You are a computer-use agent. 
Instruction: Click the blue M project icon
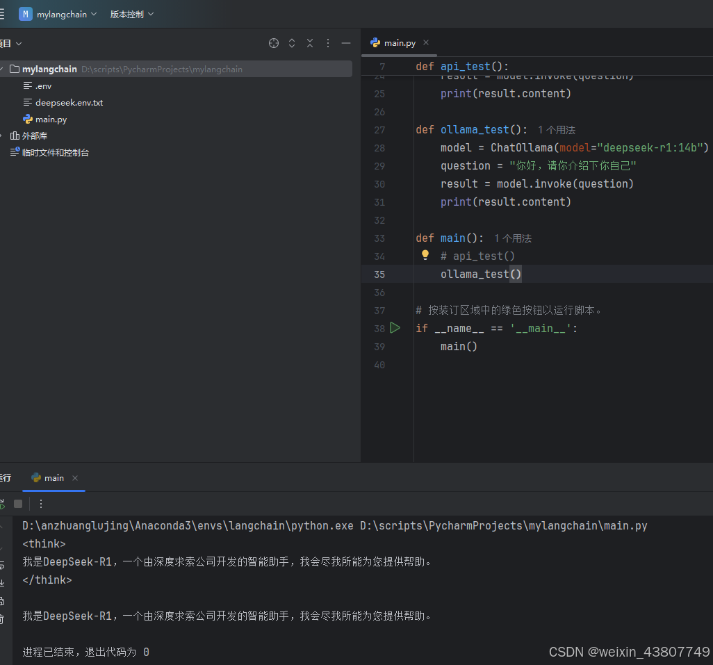[x=26, y=14]
